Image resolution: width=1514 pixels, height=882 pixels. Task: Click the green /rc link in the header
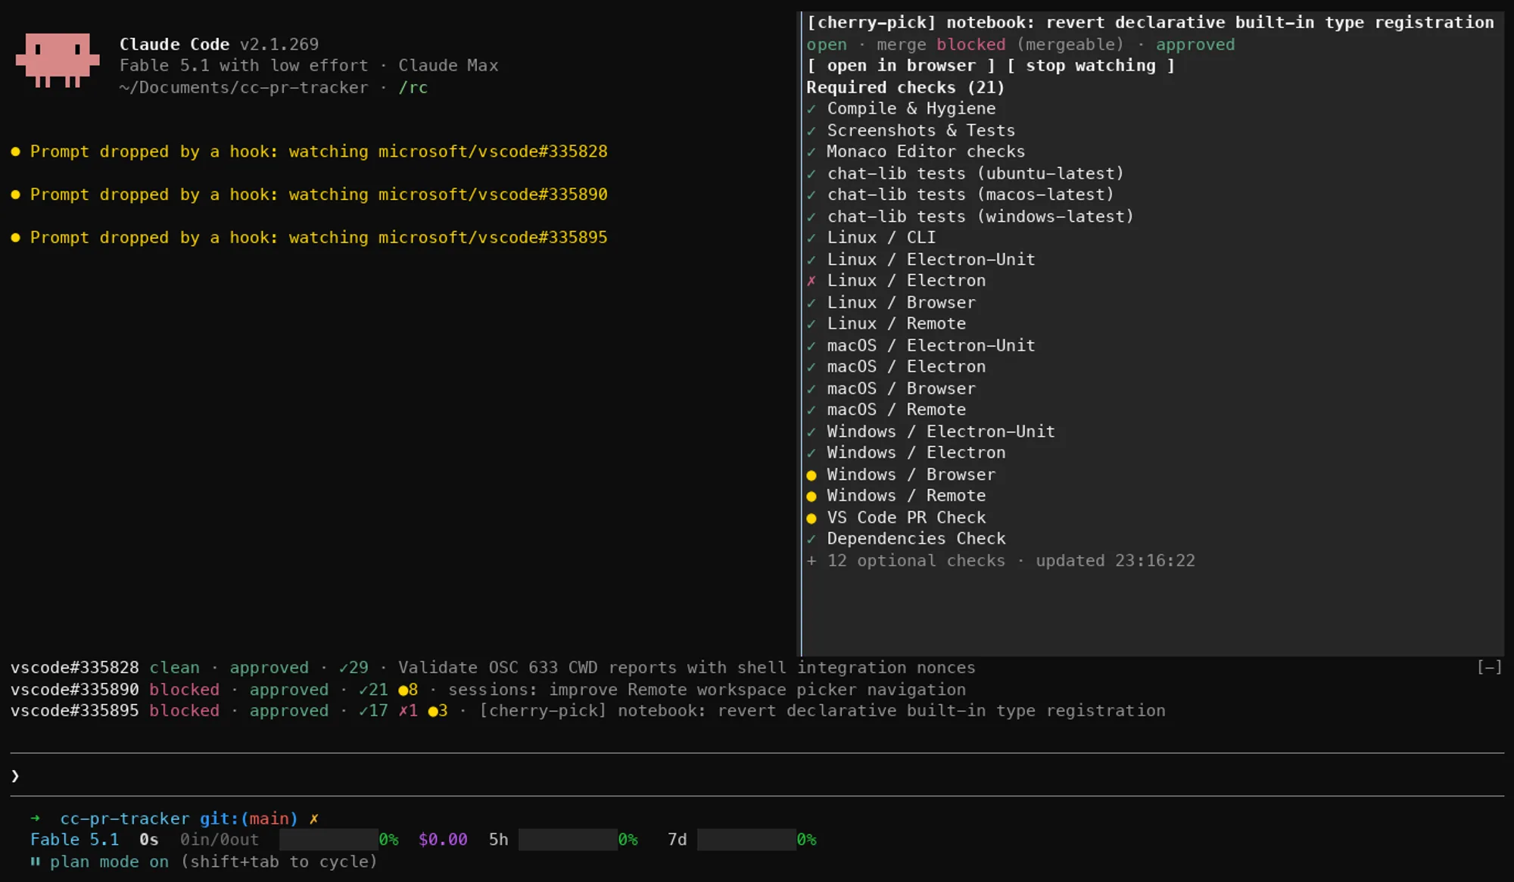coord(413,88)
